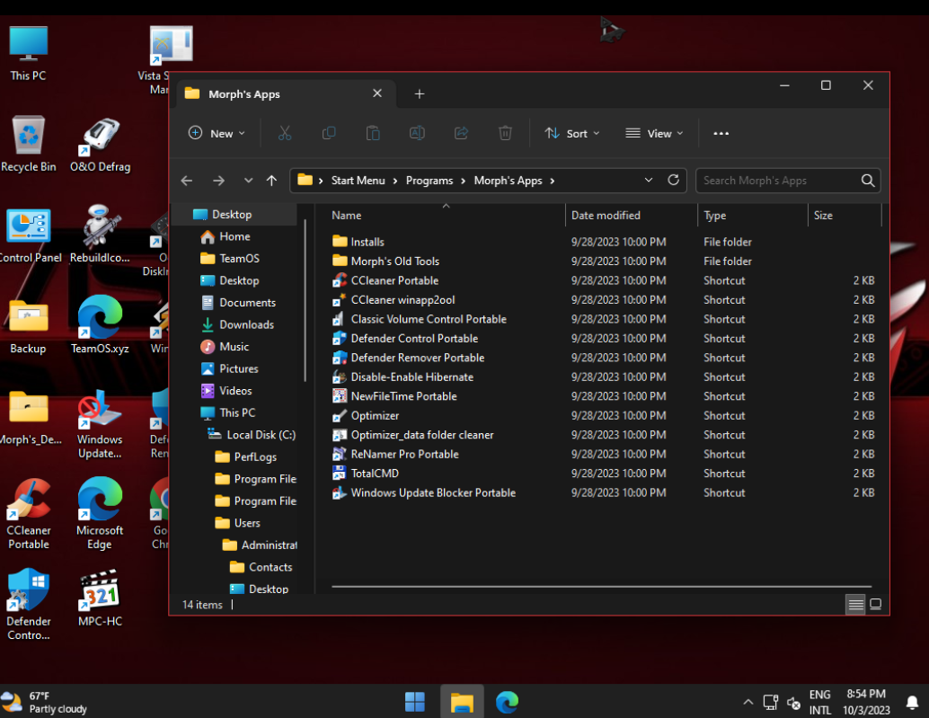Go back using the left arrow

point(187,181)
